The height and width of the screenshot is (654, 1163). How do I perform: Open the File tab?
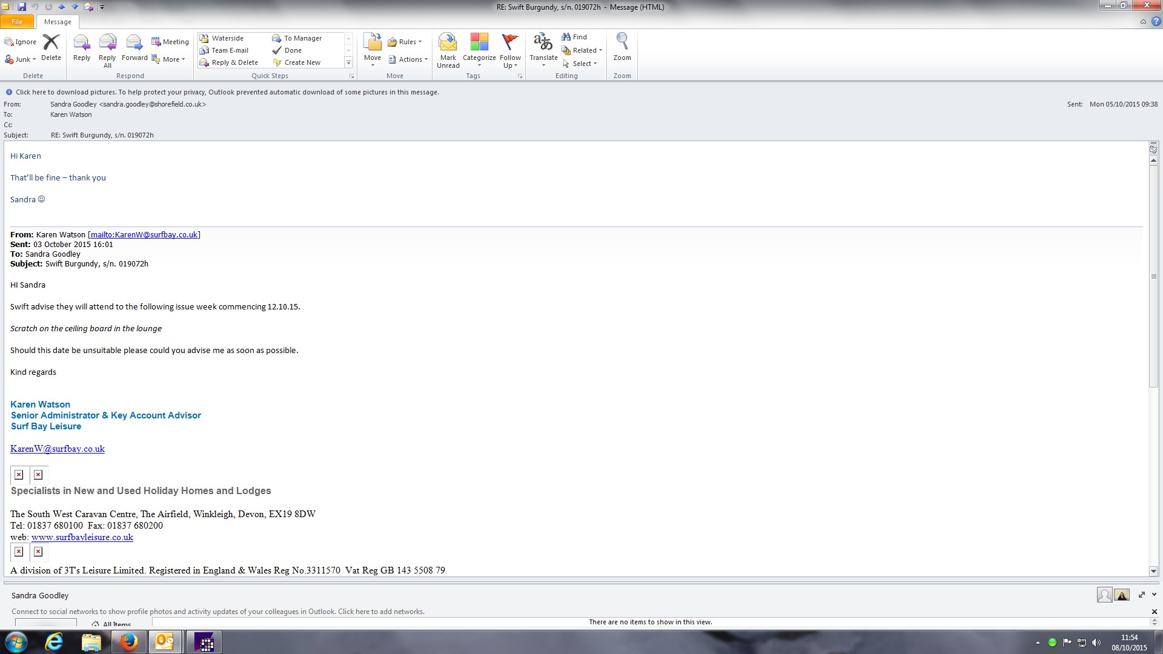(17, 22)
